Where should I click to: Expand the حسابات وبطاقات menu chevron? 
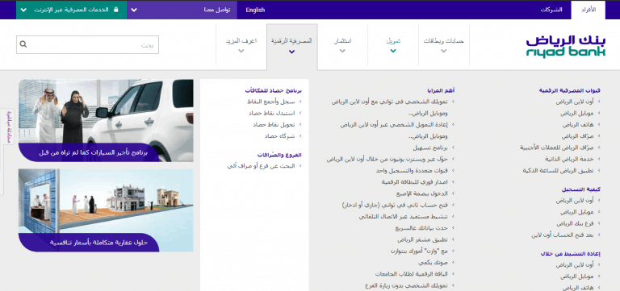(444, 51)
